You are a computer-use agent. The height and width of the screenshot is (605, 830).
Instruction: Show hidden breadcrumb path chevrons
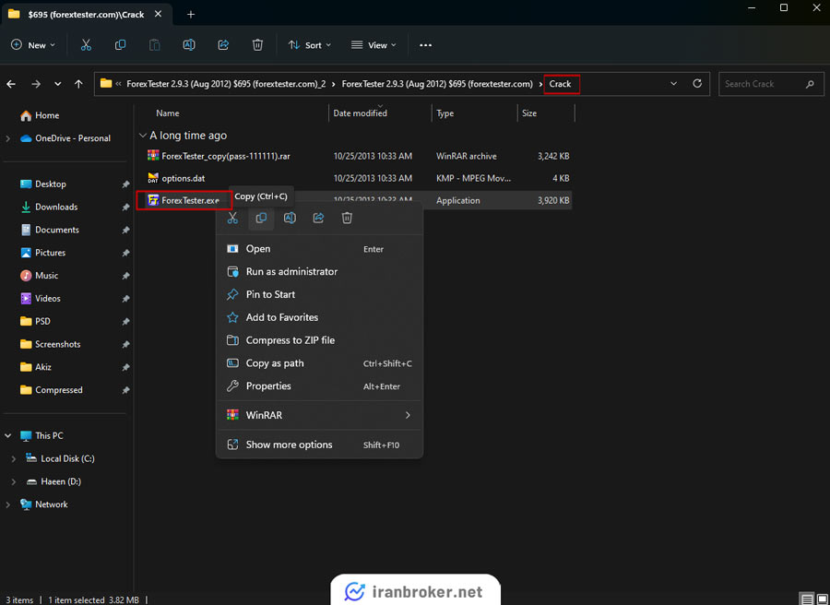(x=119, y=84)
